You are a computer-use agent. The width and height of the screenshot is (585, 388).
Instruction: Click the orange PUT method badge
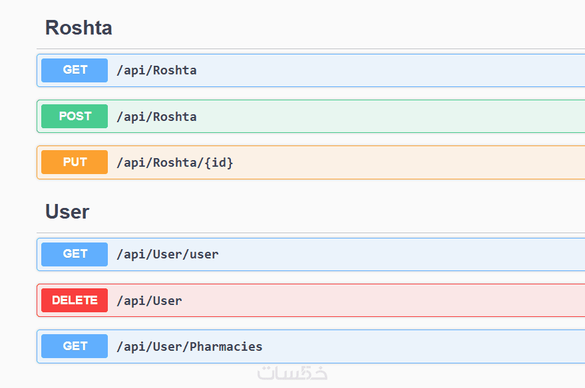75,162
